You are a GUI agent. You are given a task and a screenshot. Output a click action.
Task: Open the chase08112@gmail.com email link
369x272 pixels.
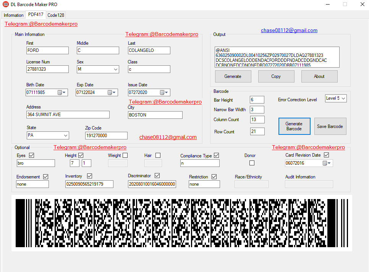tap(289, 30)
